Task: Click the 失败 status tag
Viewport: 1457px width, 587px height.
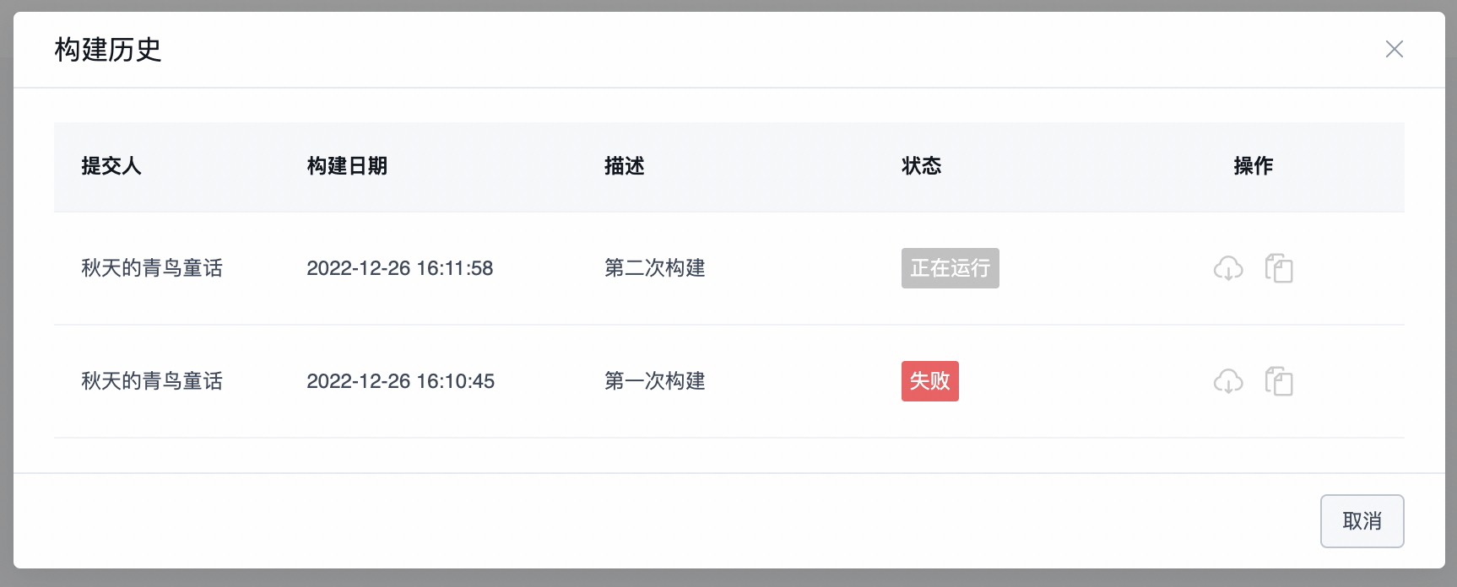Action: [929, 381]
